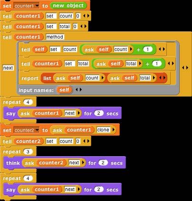Click the 'next' method name field in the tell block
Screen dimensions: 192x201
[8, 68]
